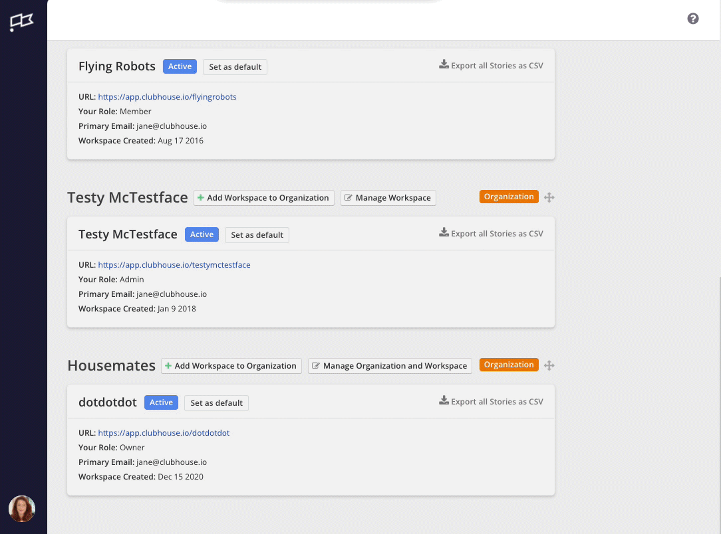Select the dotdotdot workspace title
The image size is (721, 534).
[x=108, y=402]
